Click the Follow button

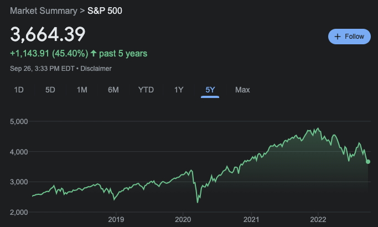click(x=349, y=37)
